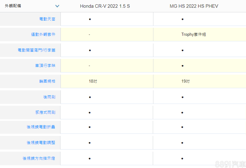Click the 外觀配備 section header text
The height and width of the screenshot is (168, 246).
(x=13, y=6)
